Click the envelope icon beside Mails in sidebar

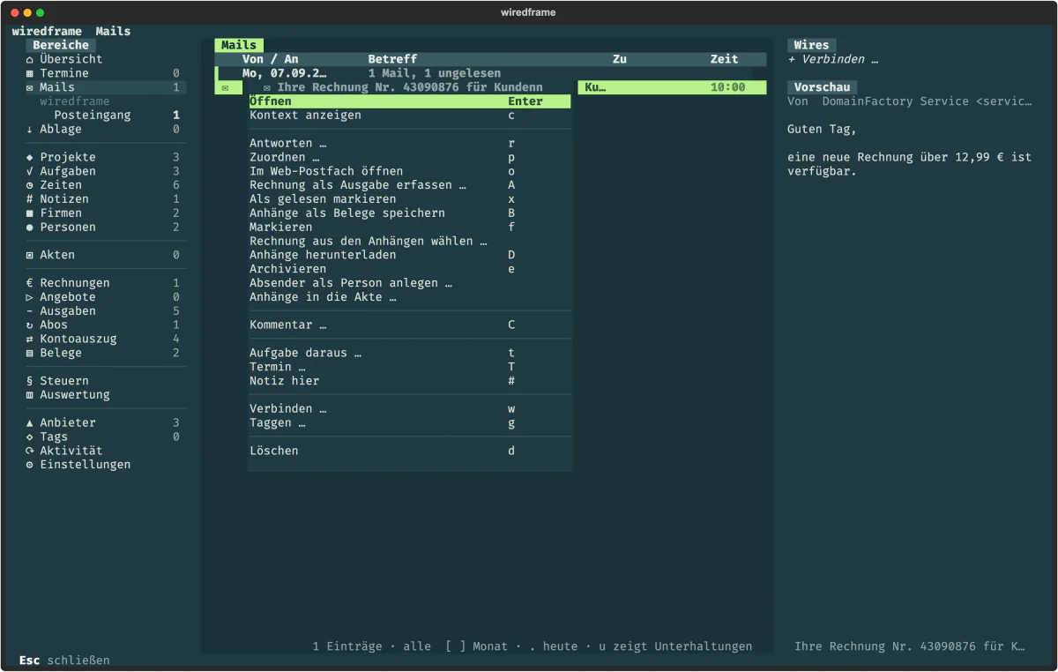coord(30,87)
